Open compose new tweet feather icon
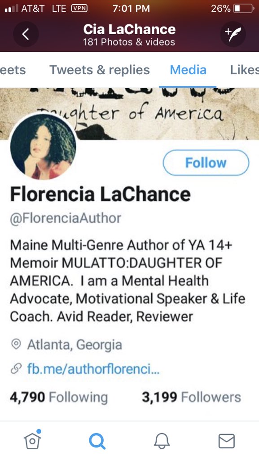 pyautogui.click(x=233, y=34)
